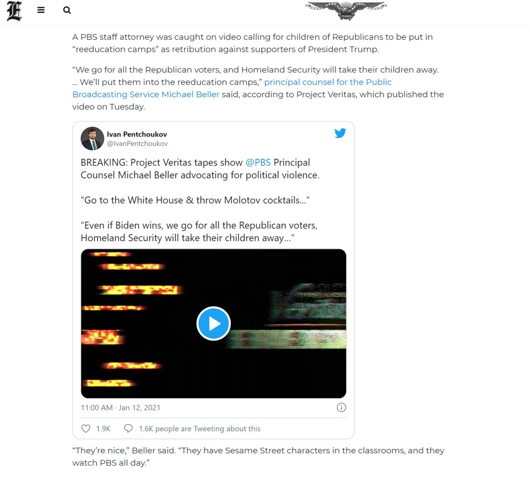This screenshot has width=530, height=479.
Task: Play the embedded tweet video
Action: pyautogui.click(x=214, y=323)
